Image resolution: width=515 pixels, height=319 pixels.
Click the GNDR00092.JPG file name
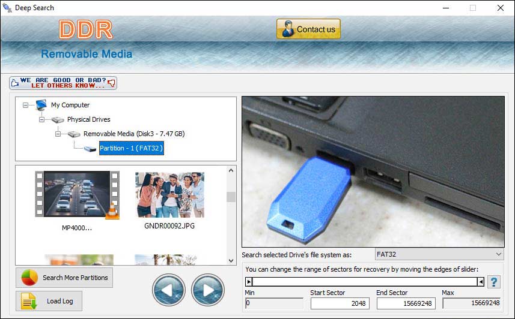[x=169, y=226]
